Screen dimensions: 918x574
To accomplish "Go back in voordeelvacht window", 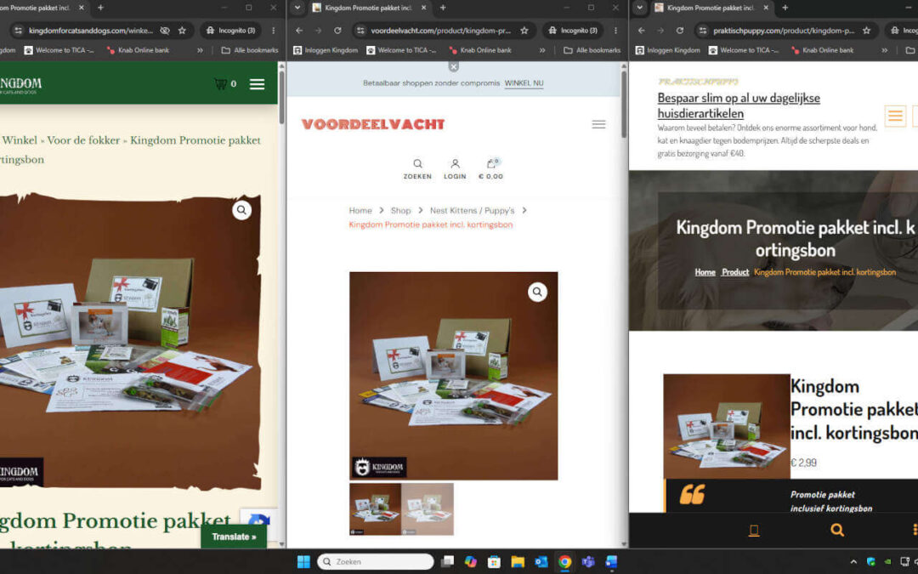I will [300, 31].
